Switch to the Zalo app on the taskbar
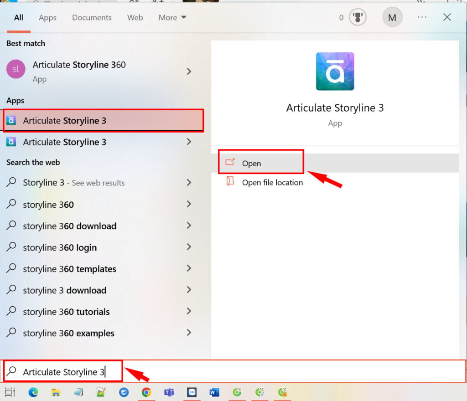Image resolution: width=467 pixels, height=401 pixels. [x=192, y=392]
